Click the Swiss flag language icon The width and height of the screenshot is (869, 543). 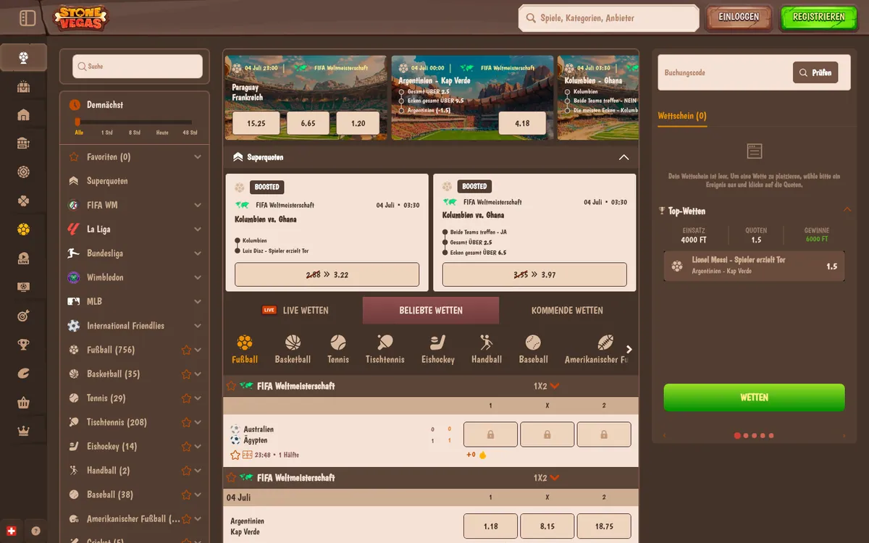pos(11,531)
